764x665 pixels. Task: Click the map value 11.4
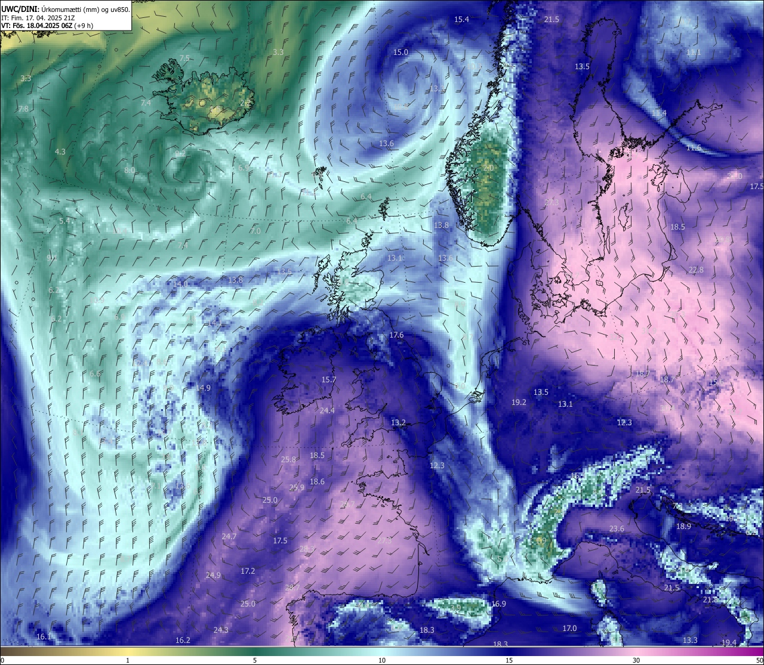[659, 113]
